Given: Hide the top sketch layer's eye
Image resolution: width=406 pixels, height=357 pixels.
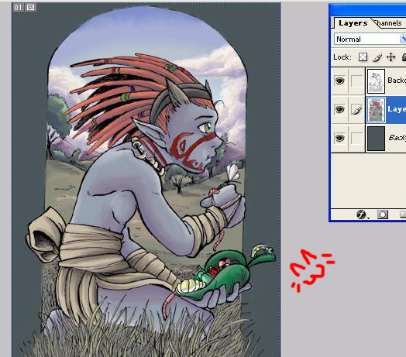Looking at the screenshot, I should point(339,81).
